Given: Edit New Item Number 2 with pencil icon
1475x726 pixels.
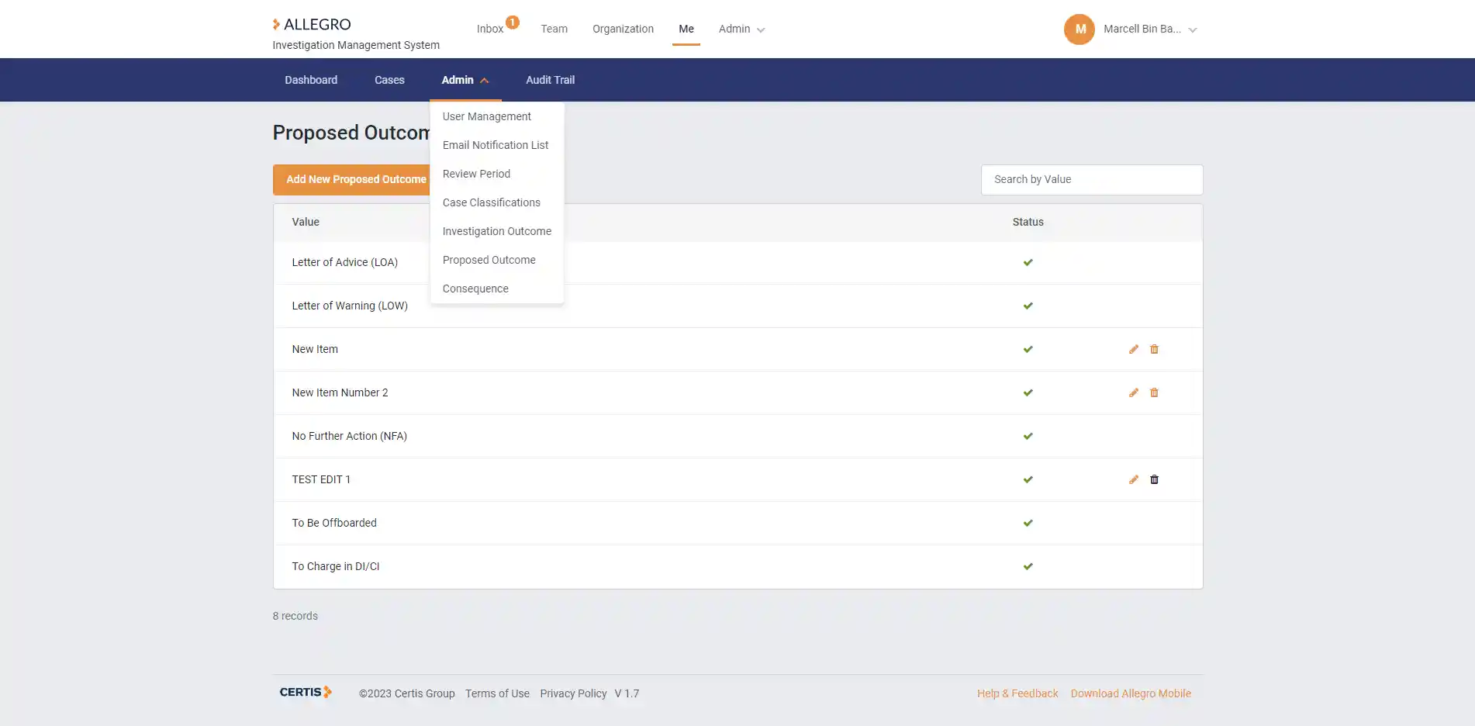Looking at the screenshot, I should (x=1134, y=392).
